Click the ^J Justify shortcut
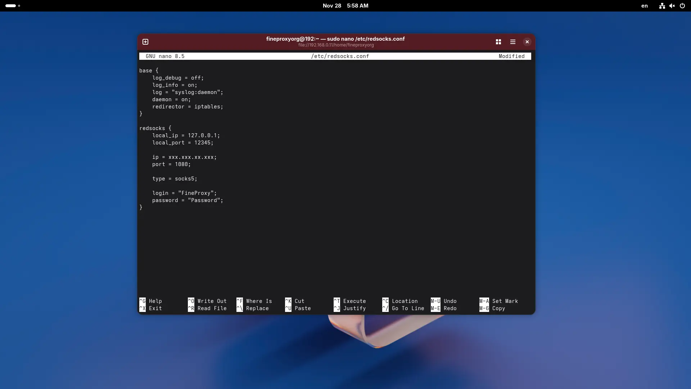Viewport: 691px width, 389px height. point(350,308)
